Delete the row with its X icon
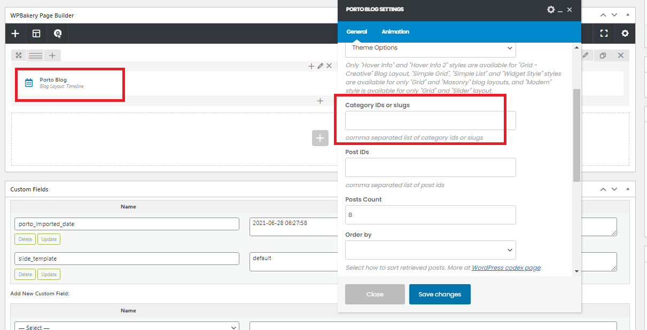647x330 pixels. pos(621,55)
